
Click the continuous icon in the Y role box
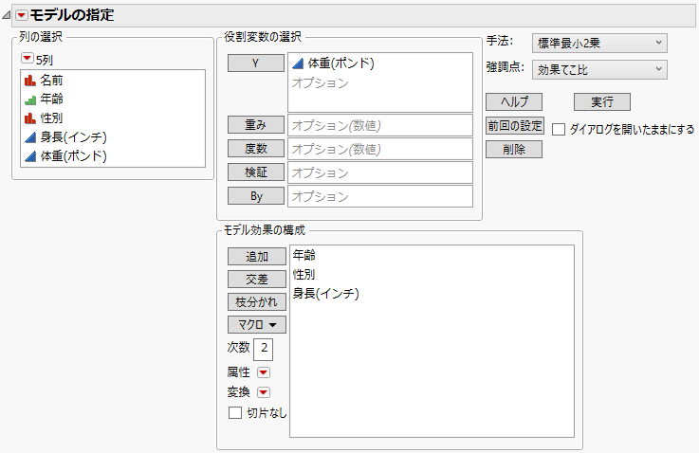point(298,64)
